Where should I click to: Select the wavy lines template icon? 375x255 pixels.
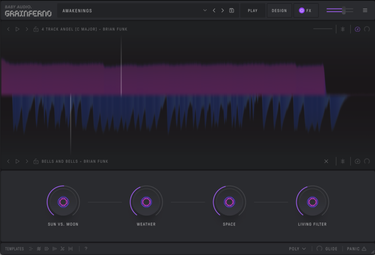(x=39, y=249)
